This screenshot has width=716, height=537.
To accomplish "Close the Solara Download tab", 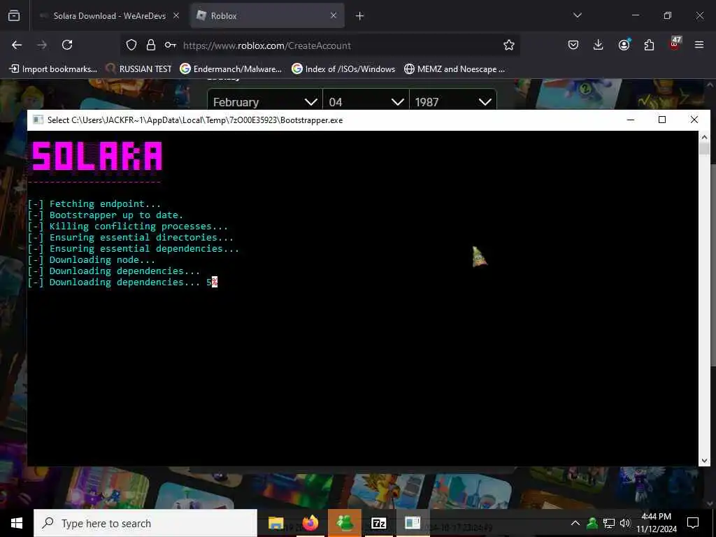I will (176, 15).
